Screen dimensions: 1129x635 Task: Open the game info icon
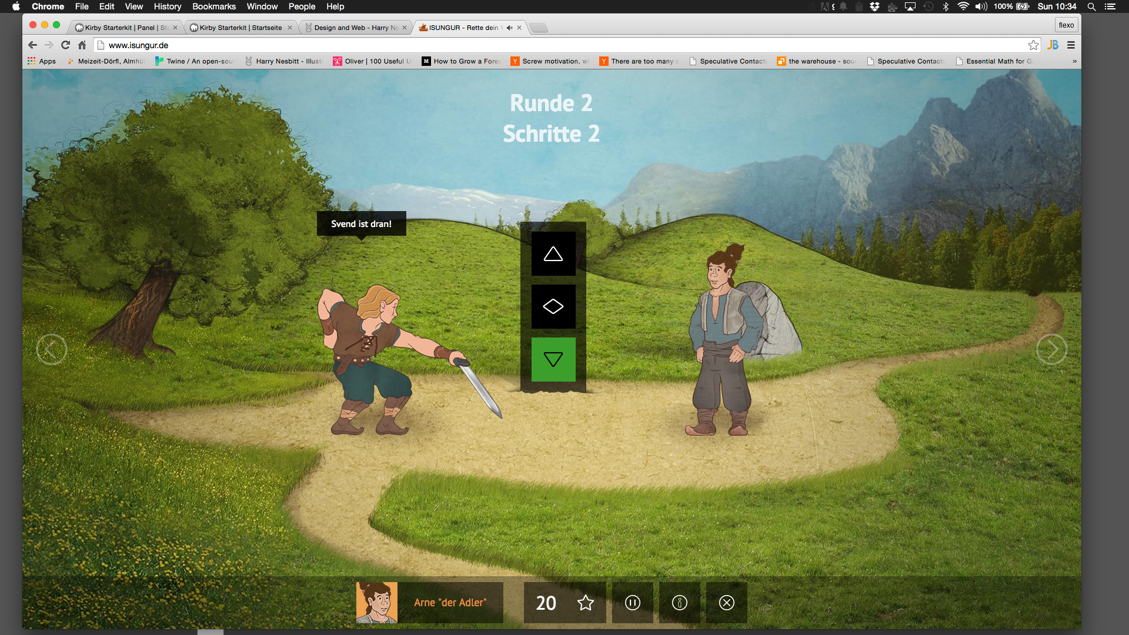click(x=679, y=603)
